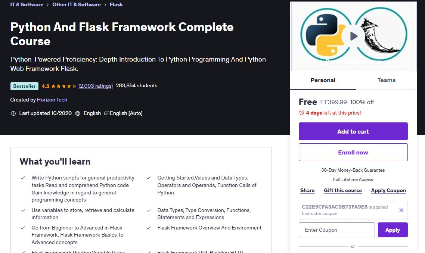Open the 'Flask' breadcrumb link
The width and height of the screenshot is (425, 253).
click(x=116, y=4)
